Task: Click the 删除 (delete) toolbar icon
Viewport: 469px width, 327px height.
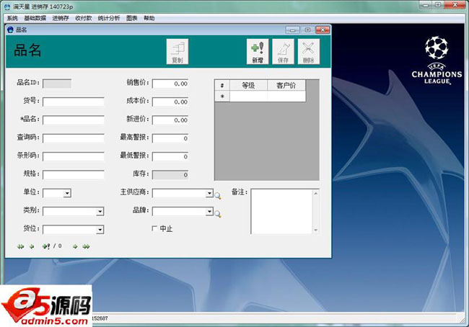Action: pyautogui.click(x=308, y=51)
